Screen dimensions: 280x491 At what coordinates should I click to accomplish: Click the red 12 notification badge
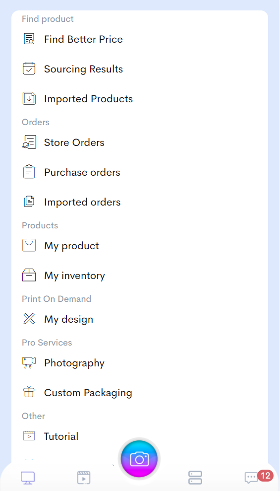click(x=265, y=476)
